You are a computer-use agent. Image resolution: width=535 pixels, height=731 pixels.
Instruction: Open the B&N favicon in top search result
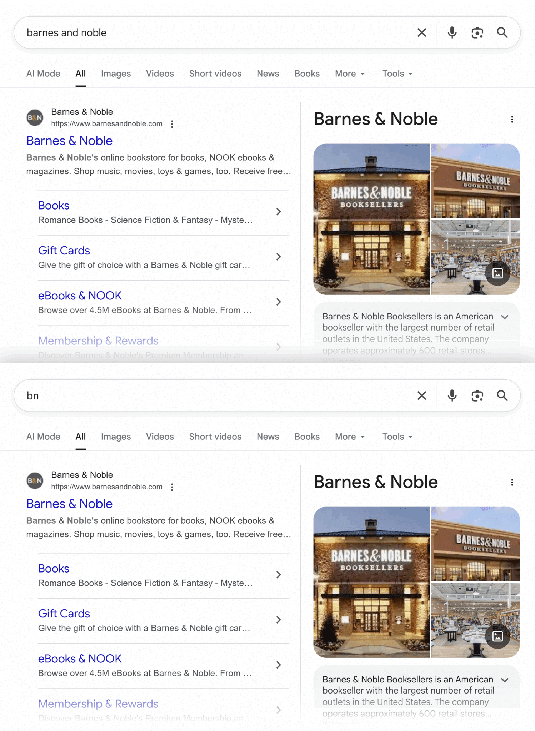tap(35, 118)
